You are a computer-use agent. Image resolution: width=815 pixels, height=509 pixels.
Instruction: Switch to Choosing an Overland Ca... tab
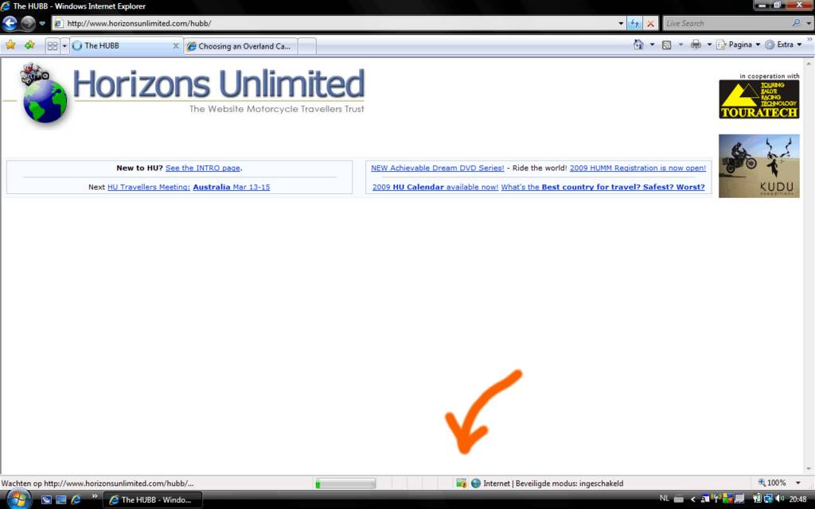pos(240,46)
